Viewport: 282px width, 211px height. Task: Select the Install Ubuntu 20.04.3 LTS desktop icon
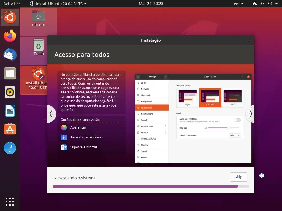pos(37,79)
